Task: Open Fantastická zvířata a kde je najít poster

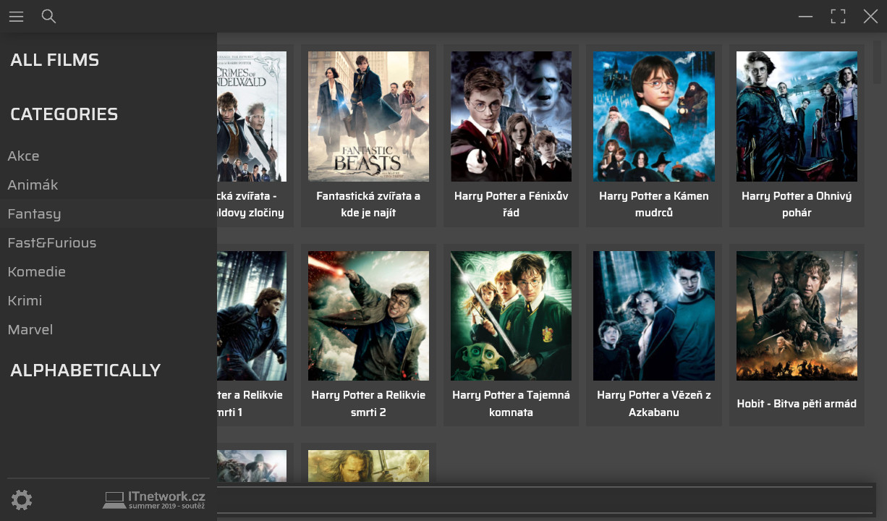Action: pyautogui.click(x=368, y=117)
